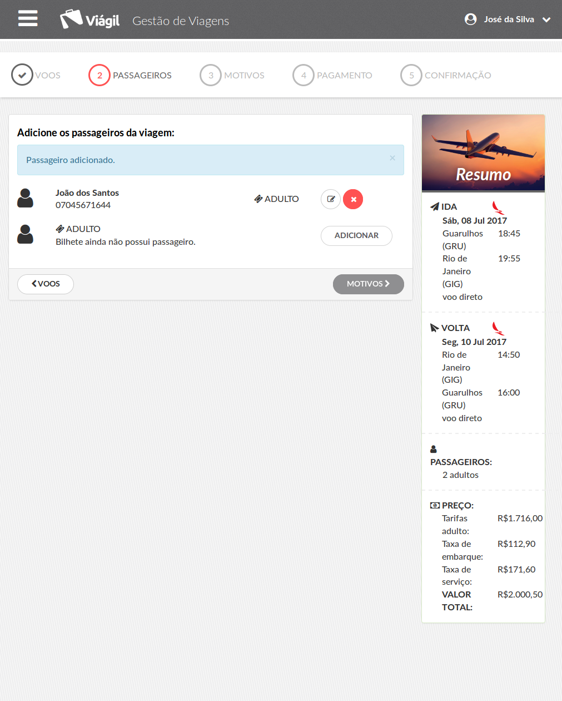Screen dimensions: 562x701
Task: Dismiss the 'Passageiro adicionado' alert
Action: tap(392, 158)
